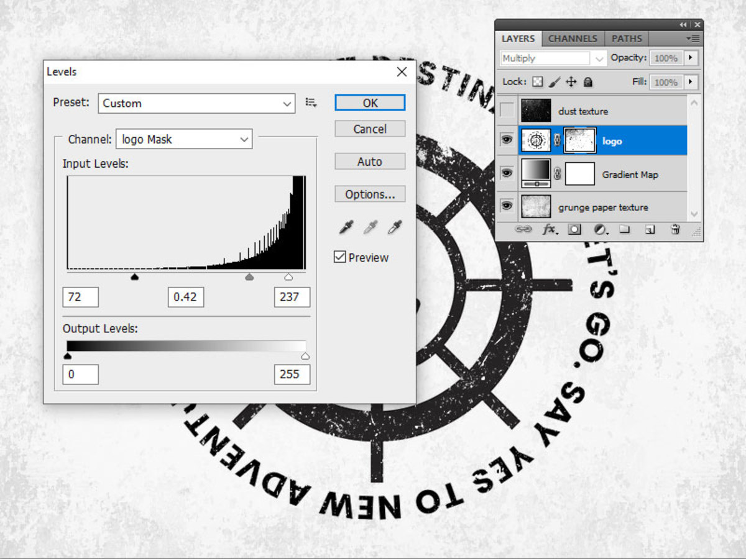Open the blend mode dropdown set to Multiply

(x=552, y=58)
